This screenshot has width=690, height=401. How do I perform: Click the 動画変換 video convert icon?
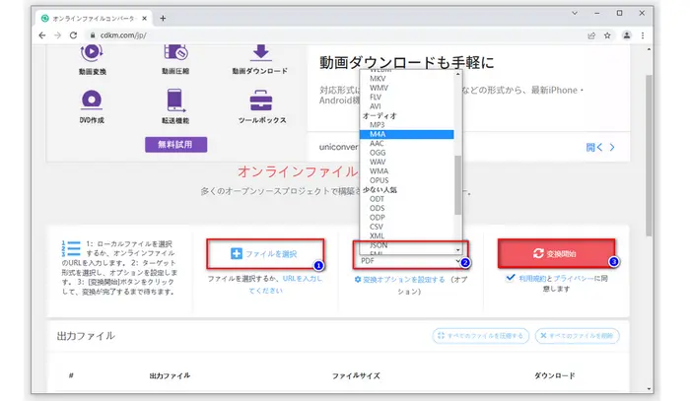(x=92, y=51)
